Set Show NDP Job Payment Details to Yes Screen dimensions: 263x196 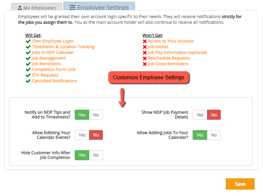200,115
